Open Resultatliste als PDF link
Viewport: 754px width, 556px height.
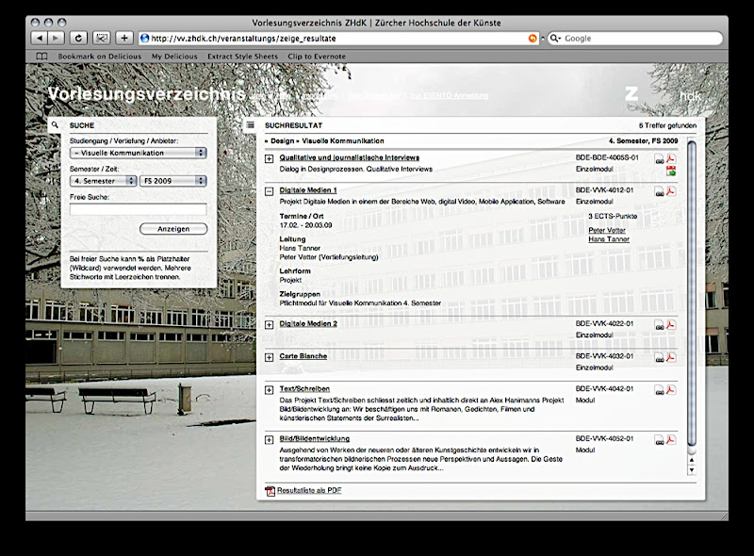pyautogui.click(x=309, y=490)
